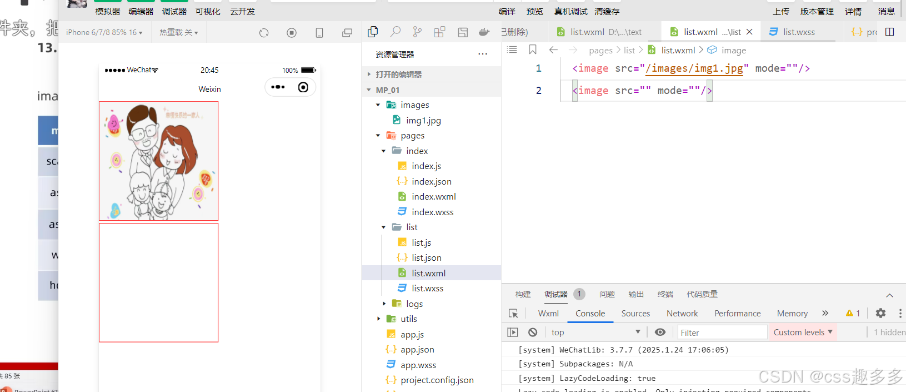Click the 编译 compile button
This screenshot has width=906, height=392.
pyautogui.click(x=507, y=11)
